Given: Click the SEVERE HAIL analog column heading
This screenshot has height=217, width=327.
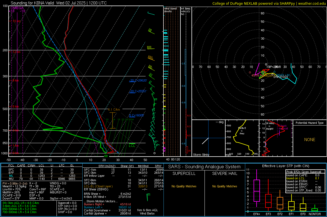Looking at the screenshot, I should coord(224,173).
